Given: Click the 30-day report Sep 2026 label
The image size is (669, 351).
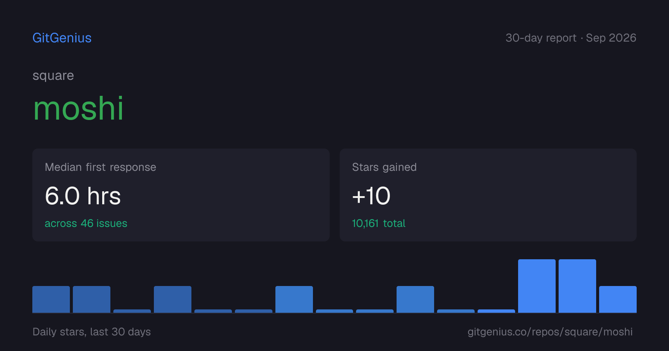Looking at the screenshot, I should (571, 38).
